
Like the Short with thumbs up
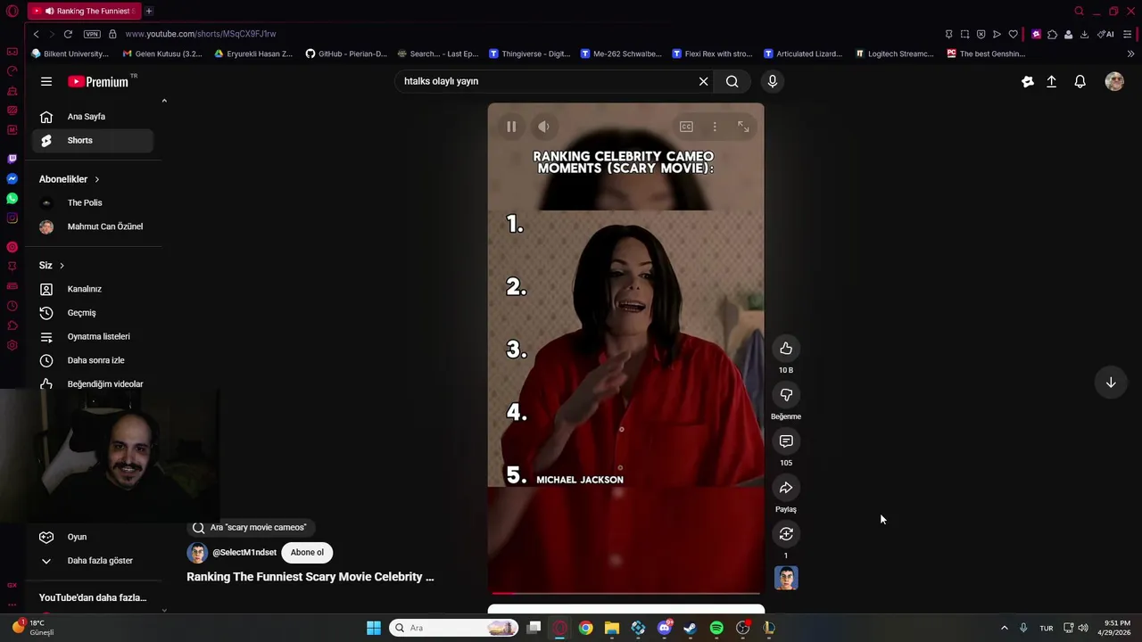pyautogui.click(x=786, y=349)
